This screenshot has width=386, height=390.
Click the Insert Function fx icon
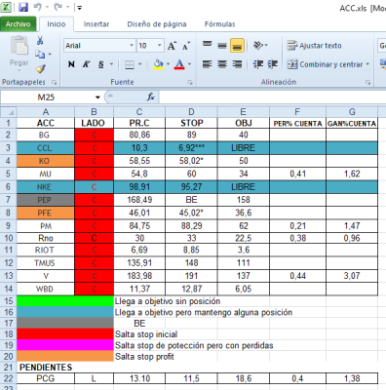coord(150,97)
